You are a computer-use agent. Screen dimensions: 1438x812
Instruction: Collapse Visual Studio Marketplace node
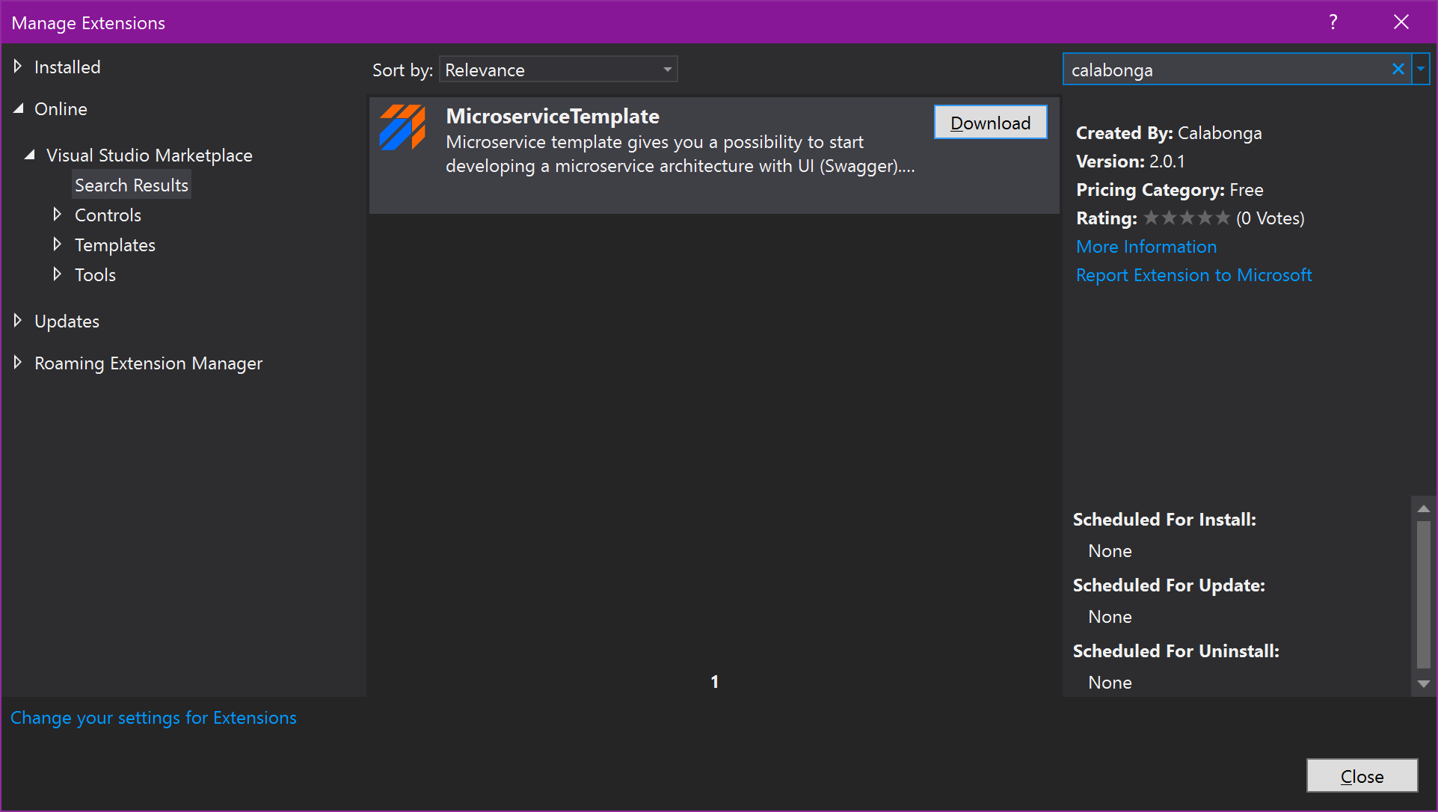30,155
